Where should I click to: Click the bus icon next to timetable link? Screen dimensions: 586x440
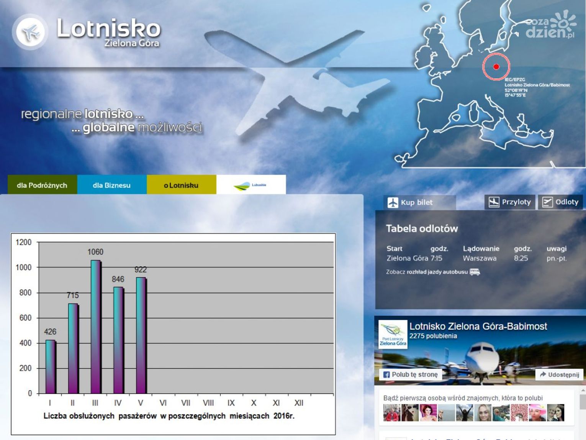pos(475,272)
